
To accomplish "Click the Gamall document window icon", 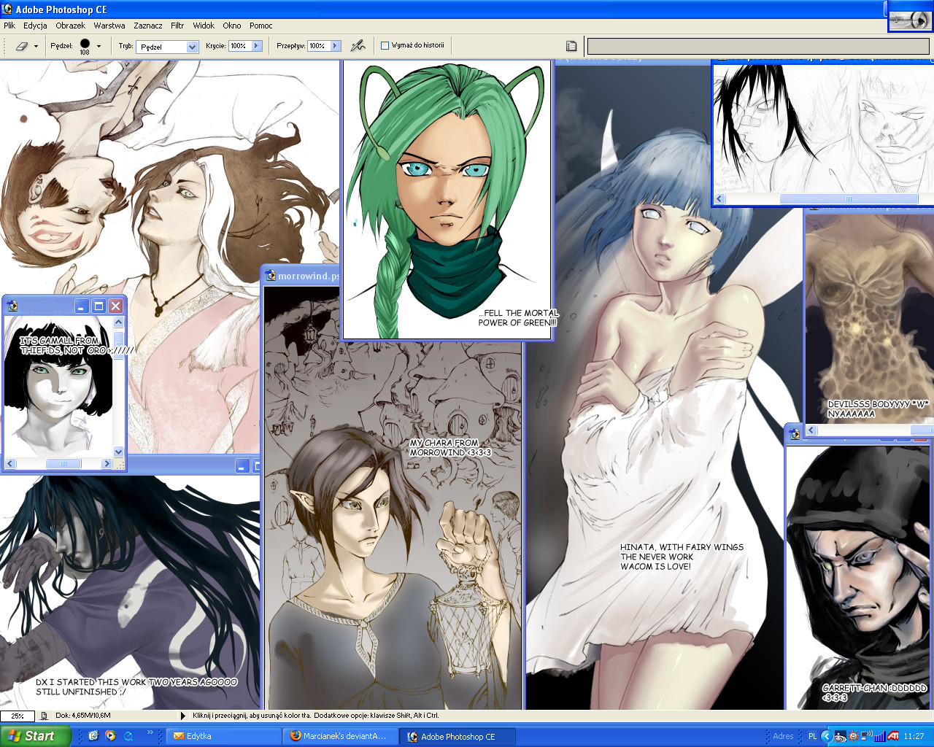I will 12,306.
